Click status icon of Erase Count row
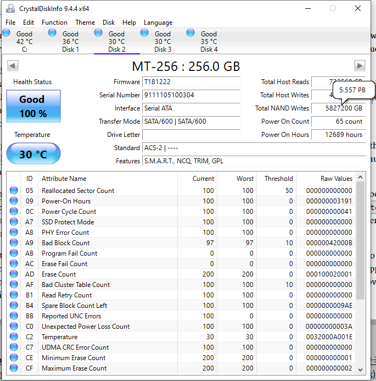Viewport: 376px width, 381px height. (x=14, y=274)
